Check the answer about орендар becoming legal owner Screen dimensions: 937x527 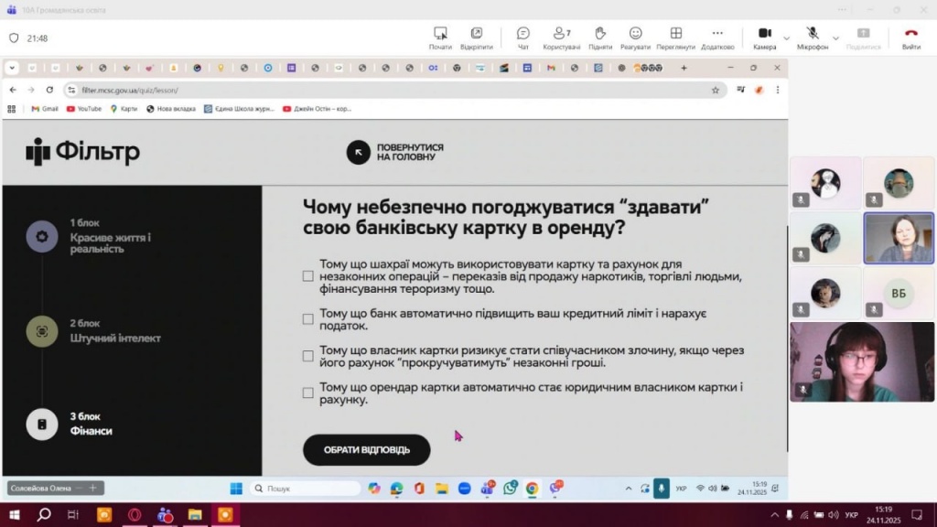(x=308, y=393)
